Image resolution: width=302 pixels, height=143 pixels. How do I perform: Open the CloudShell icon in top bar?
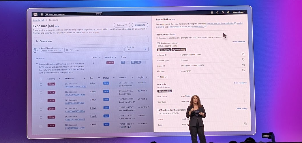point(212,12)
